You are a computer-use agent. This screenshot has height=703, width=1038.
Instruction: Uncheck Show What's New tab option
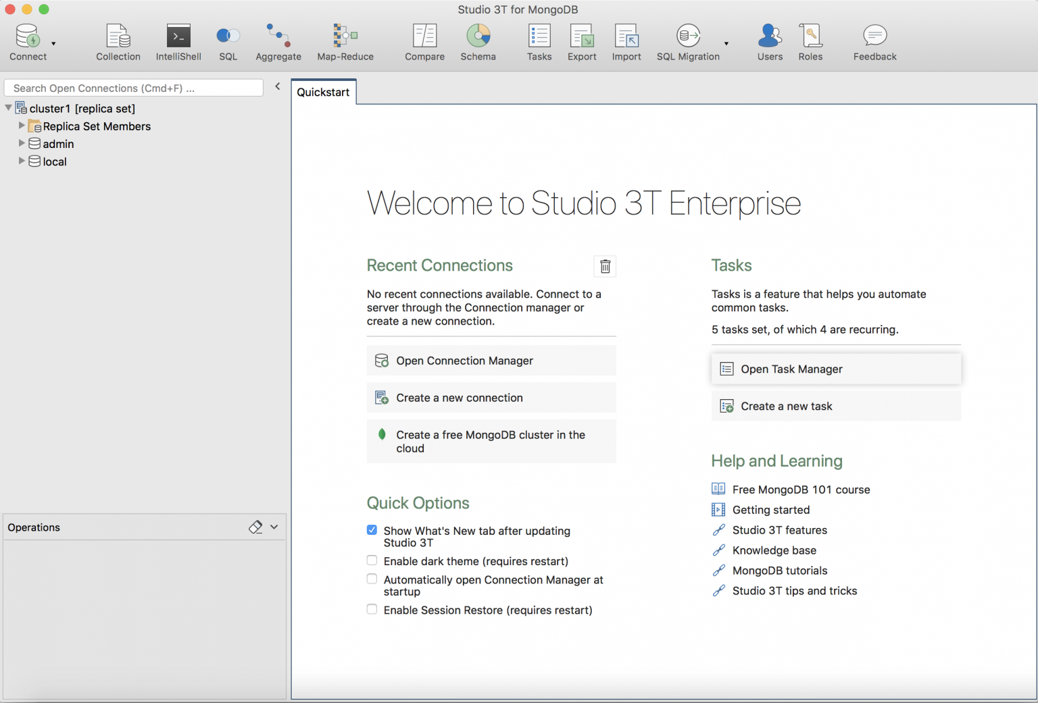[372, 530]
